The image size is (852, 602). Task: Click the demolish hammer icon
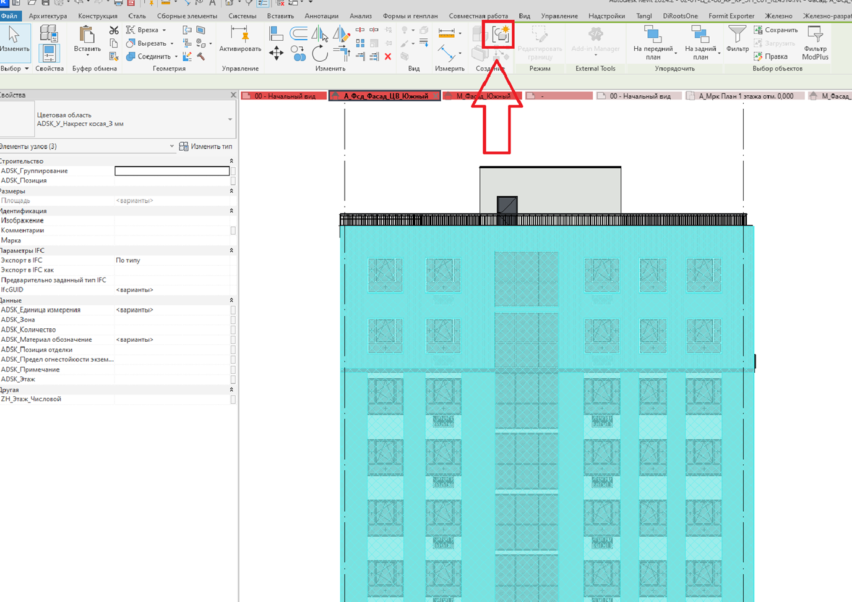201,56
